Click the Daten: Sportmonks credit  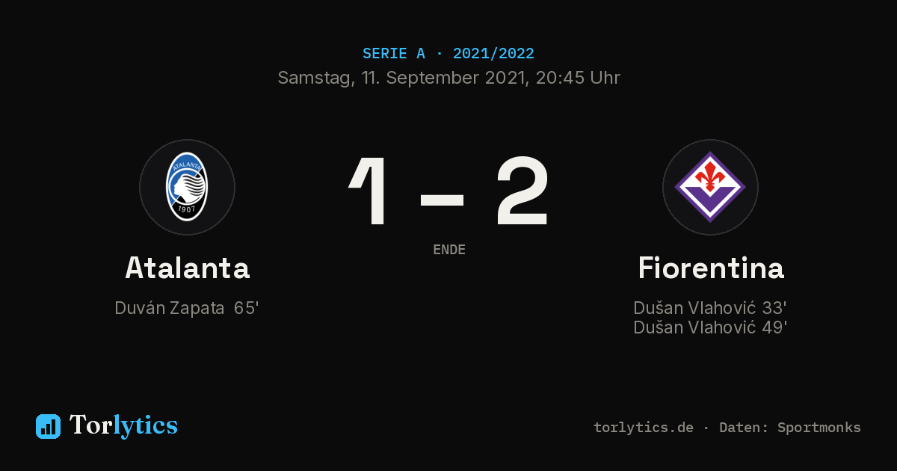click(790, 428)
